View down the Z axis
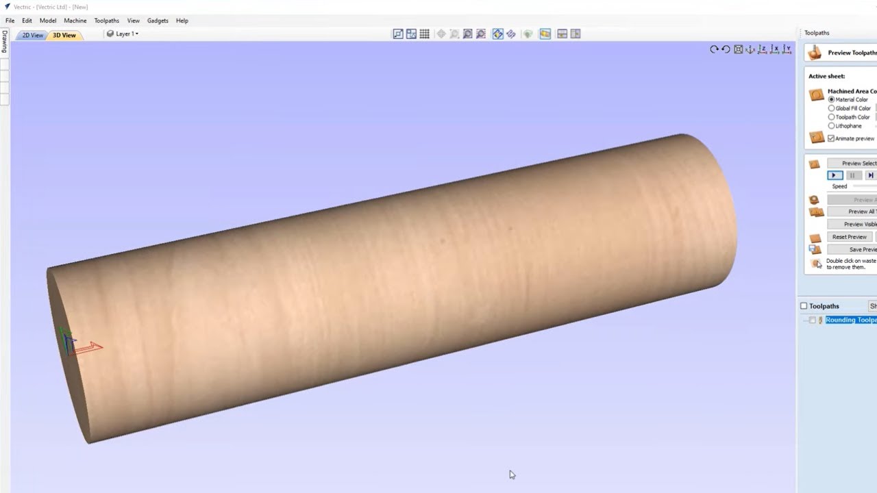 pyautogui.click(x=763, y=49)
